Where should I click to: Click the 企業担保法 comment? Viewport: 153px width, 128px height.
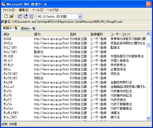(x=118, y=69)
